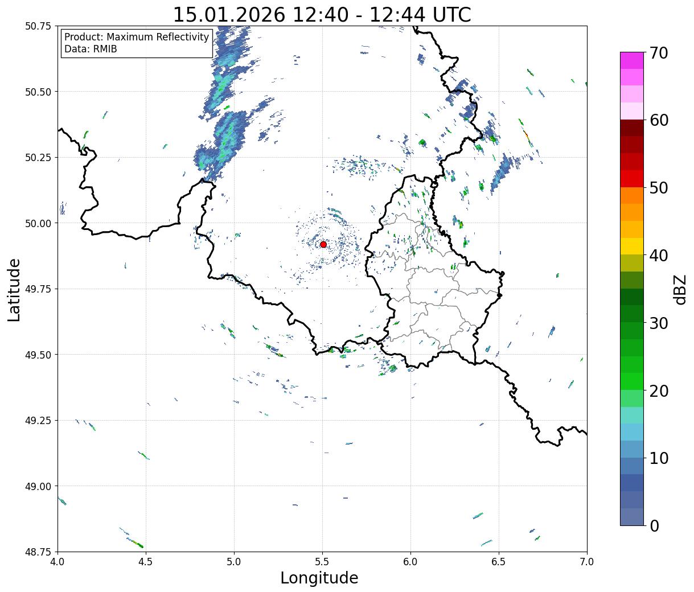Click the latitude tick label '50.50'
Viewport: 694px width, 592px height.
(x=38, y=92)
